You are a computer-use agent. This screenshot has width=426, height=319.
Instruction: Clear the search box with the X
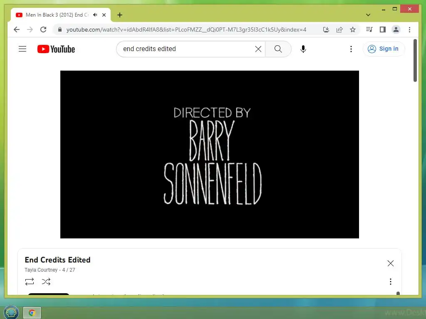(x=258, y=49)
